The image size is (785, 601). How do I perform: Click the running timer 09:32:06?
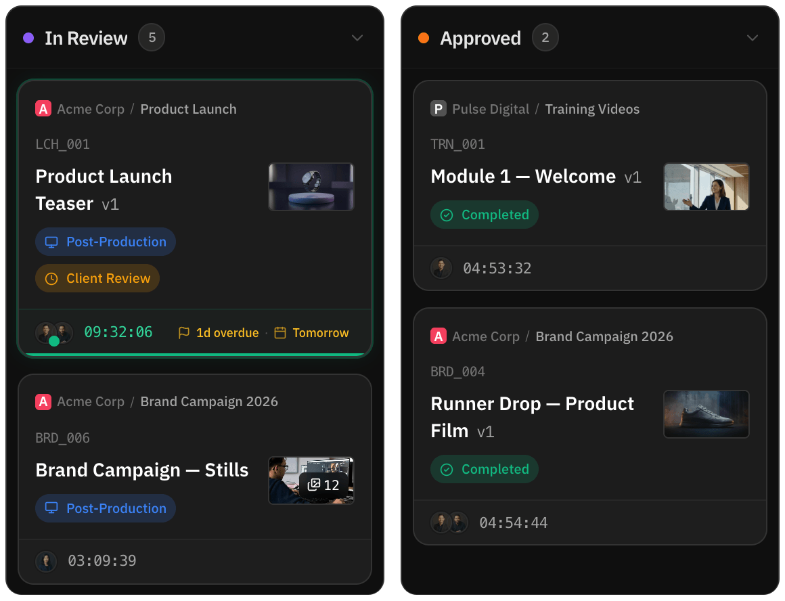(118, 332)
